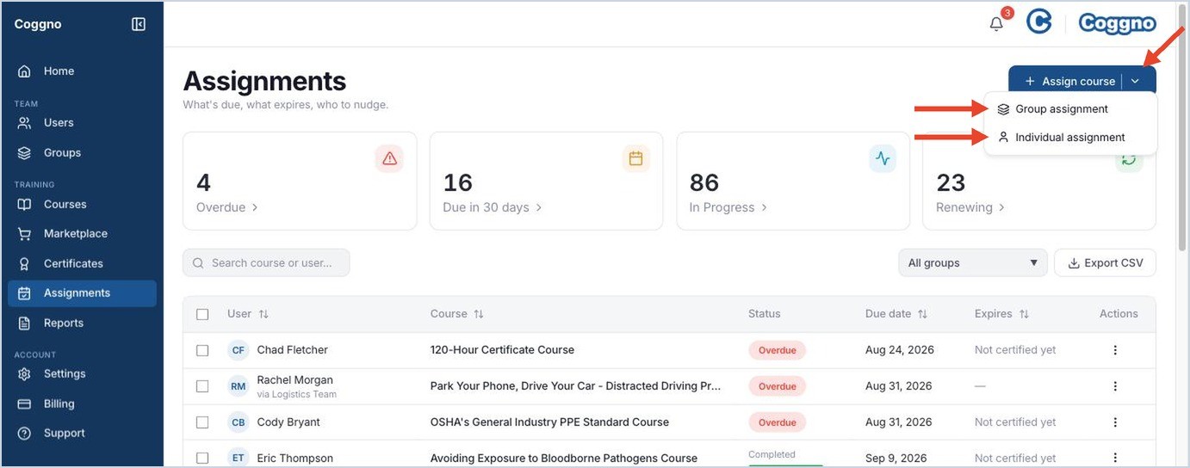Click in the Search course or user field
Viewport: 1190px width, 468px height.
pyautogui.click(x=266, y=263)
